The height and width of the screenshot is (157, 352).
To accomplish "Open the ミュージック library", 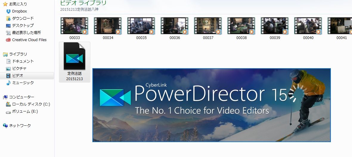I will (x=23, y=83).
